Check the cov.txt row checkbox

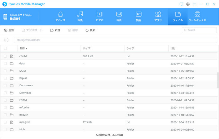[x=5, y=56]
